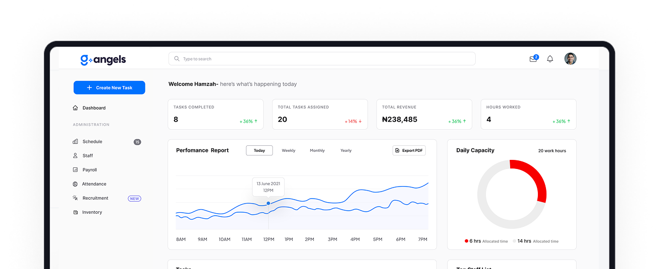
Task: Click the Dashboard home icon
Action: [x=75, y=108]
